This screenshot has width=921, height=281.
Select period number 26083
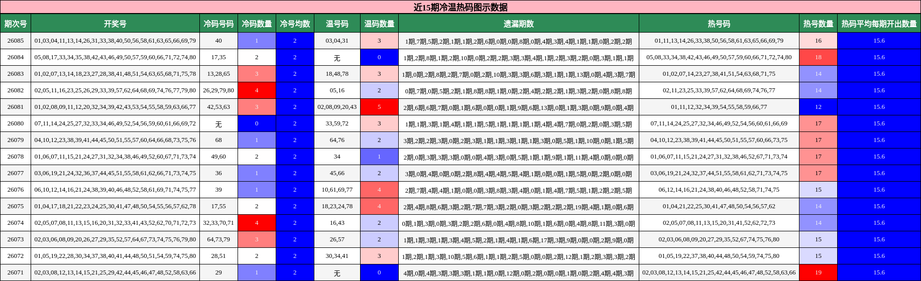16,74
